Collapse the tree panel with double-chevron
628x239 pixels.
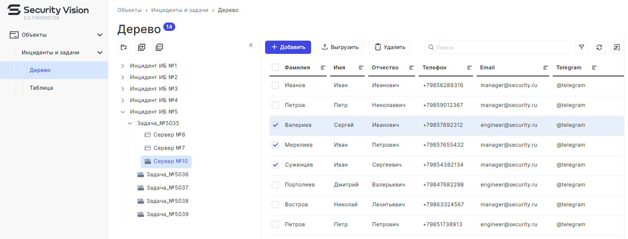tap(251, 45)
